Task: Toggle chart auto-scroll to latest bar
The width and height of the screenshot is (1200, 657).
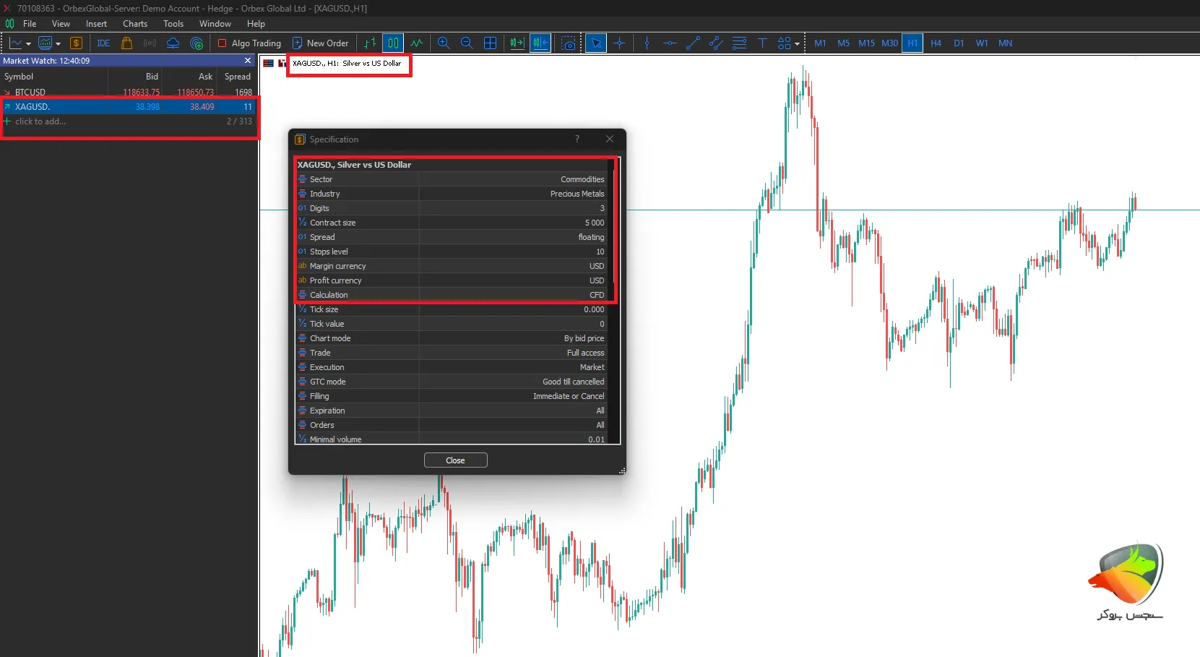Action: [x=517, y=43]
